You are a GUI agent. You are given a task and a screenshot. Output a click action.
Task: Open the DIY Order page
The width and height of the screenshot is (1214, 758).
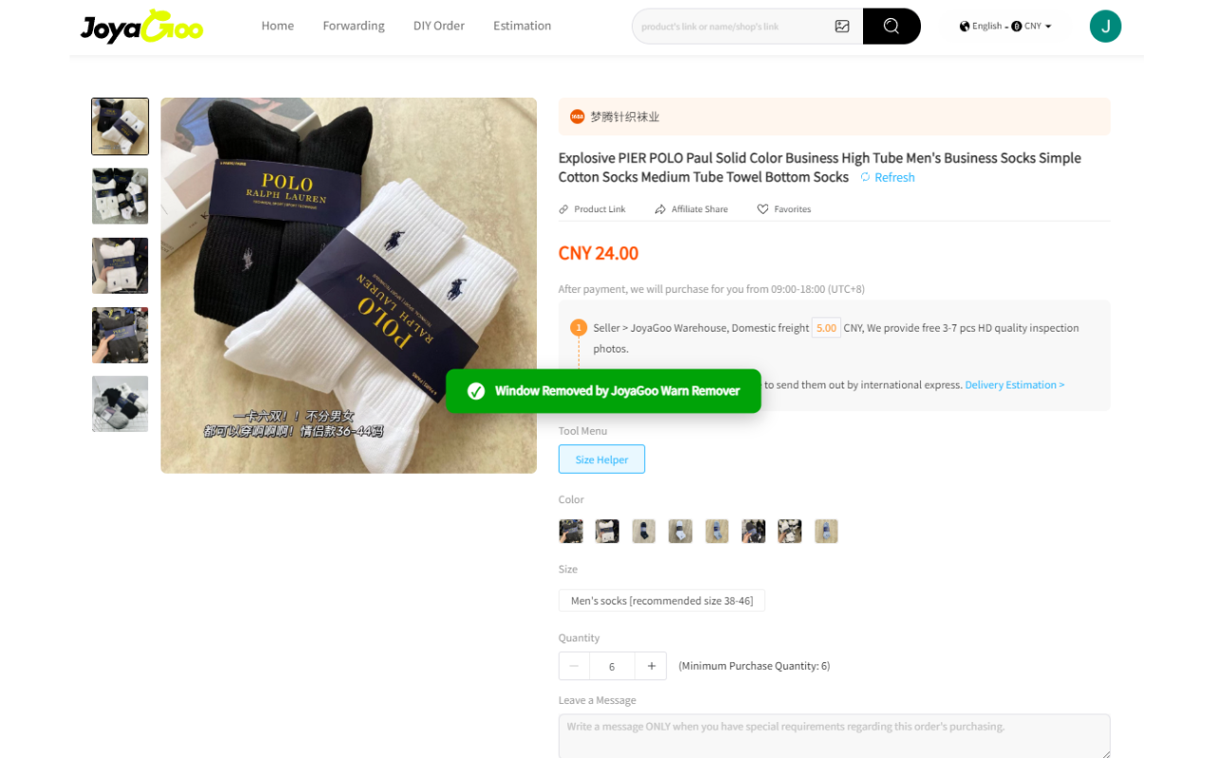point(439,26)
